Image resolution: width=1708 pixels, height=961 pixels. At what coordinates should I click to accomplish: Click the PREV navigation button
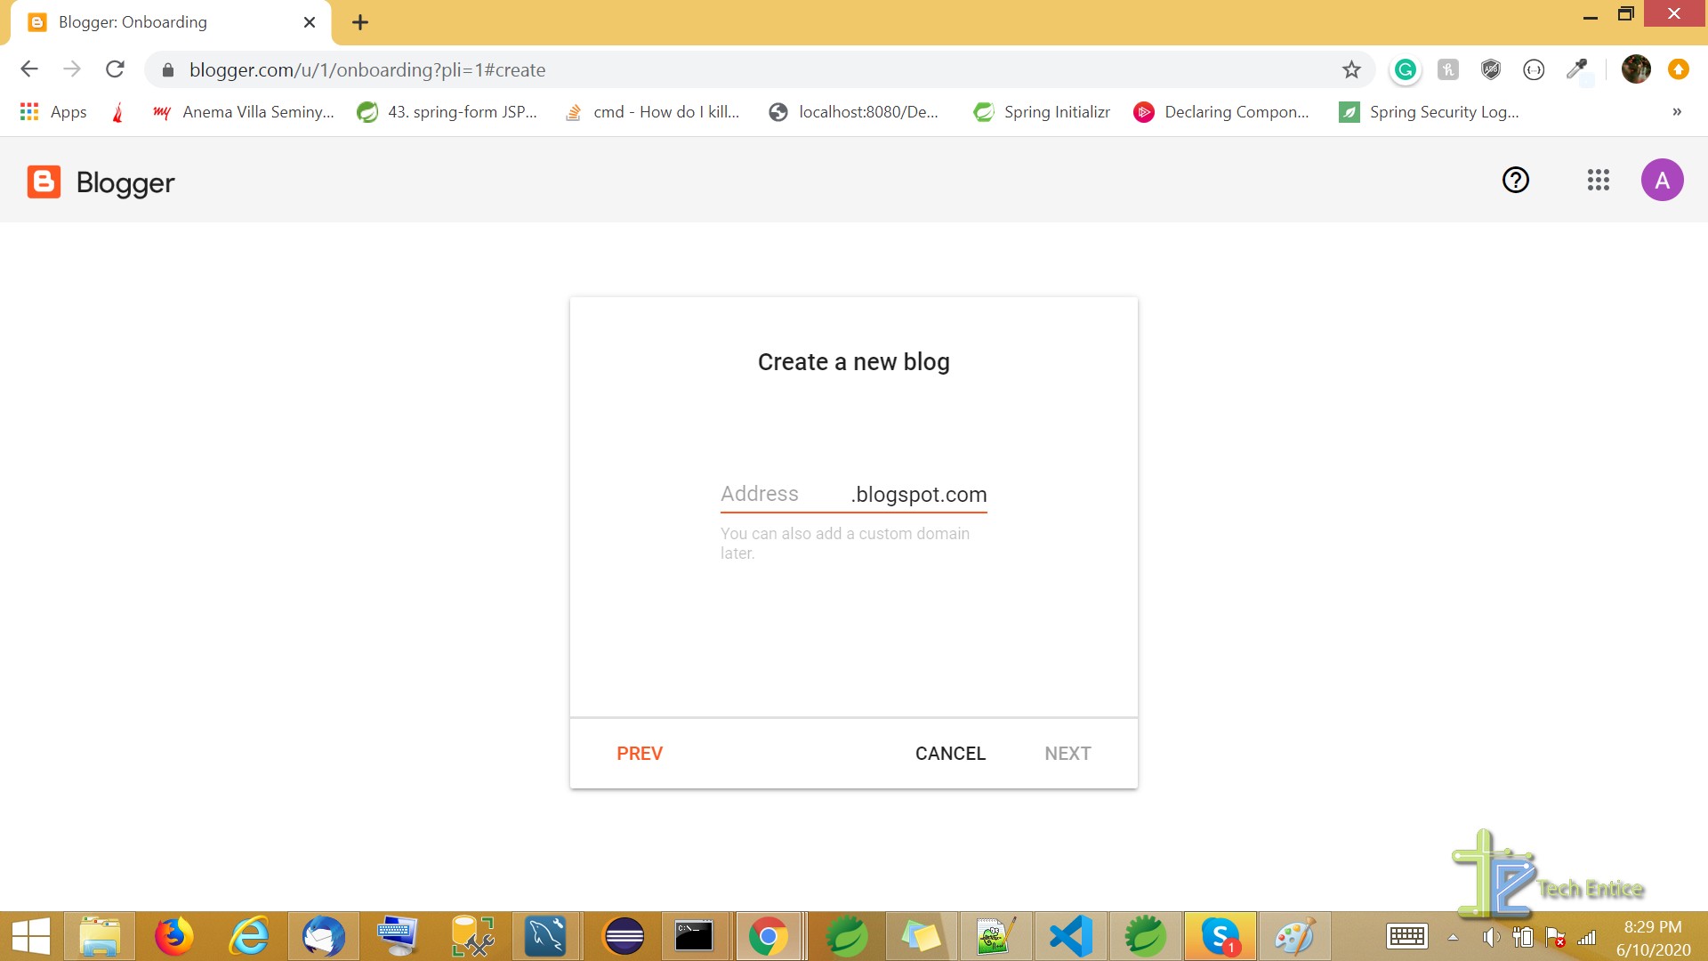click(x=640, y=752)
